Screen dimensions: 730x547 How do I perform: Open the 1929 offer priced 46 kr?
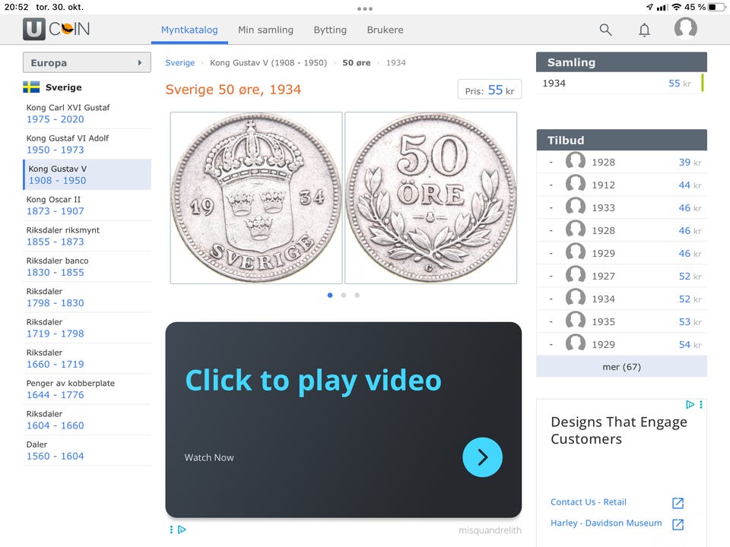click(621, 253)
